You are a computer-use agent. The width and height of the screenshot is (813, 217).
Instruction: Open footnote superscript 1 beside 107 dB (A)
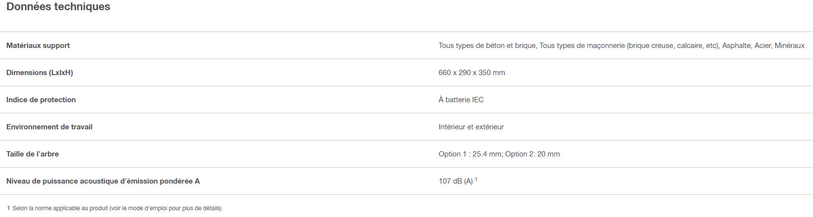(476, 179)
